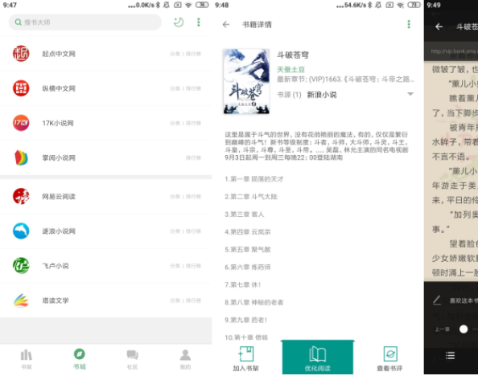Open 我的 profile tab
The width and height of the screenshot is (478, 384).
pos(185,359)
